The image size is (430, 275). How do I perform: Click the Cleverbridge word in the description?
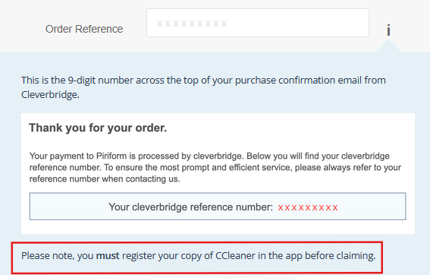click(50, 95)
